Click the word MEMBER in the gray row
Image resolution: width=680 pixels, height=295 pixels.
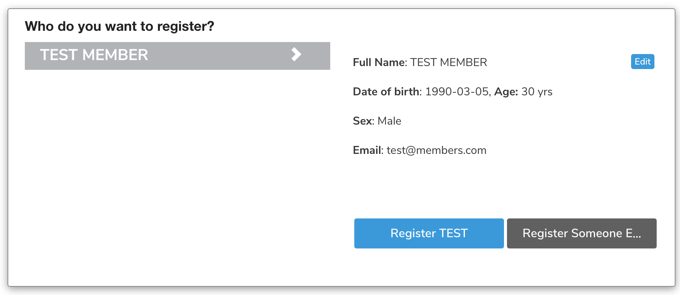tap(115, 55)
